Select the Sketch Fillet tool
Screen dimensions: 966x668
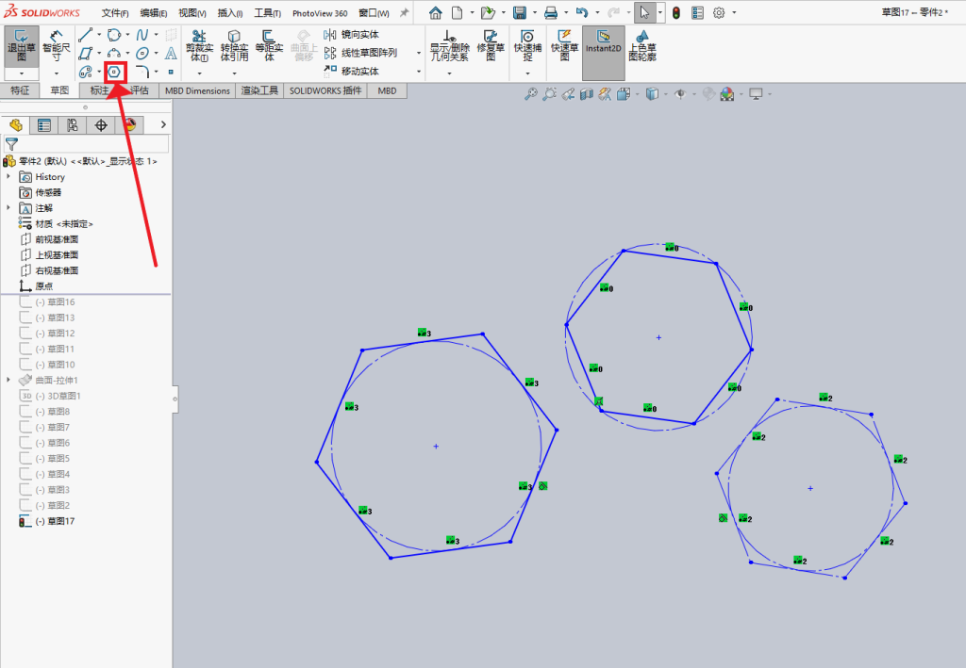(x=142, y=72)
